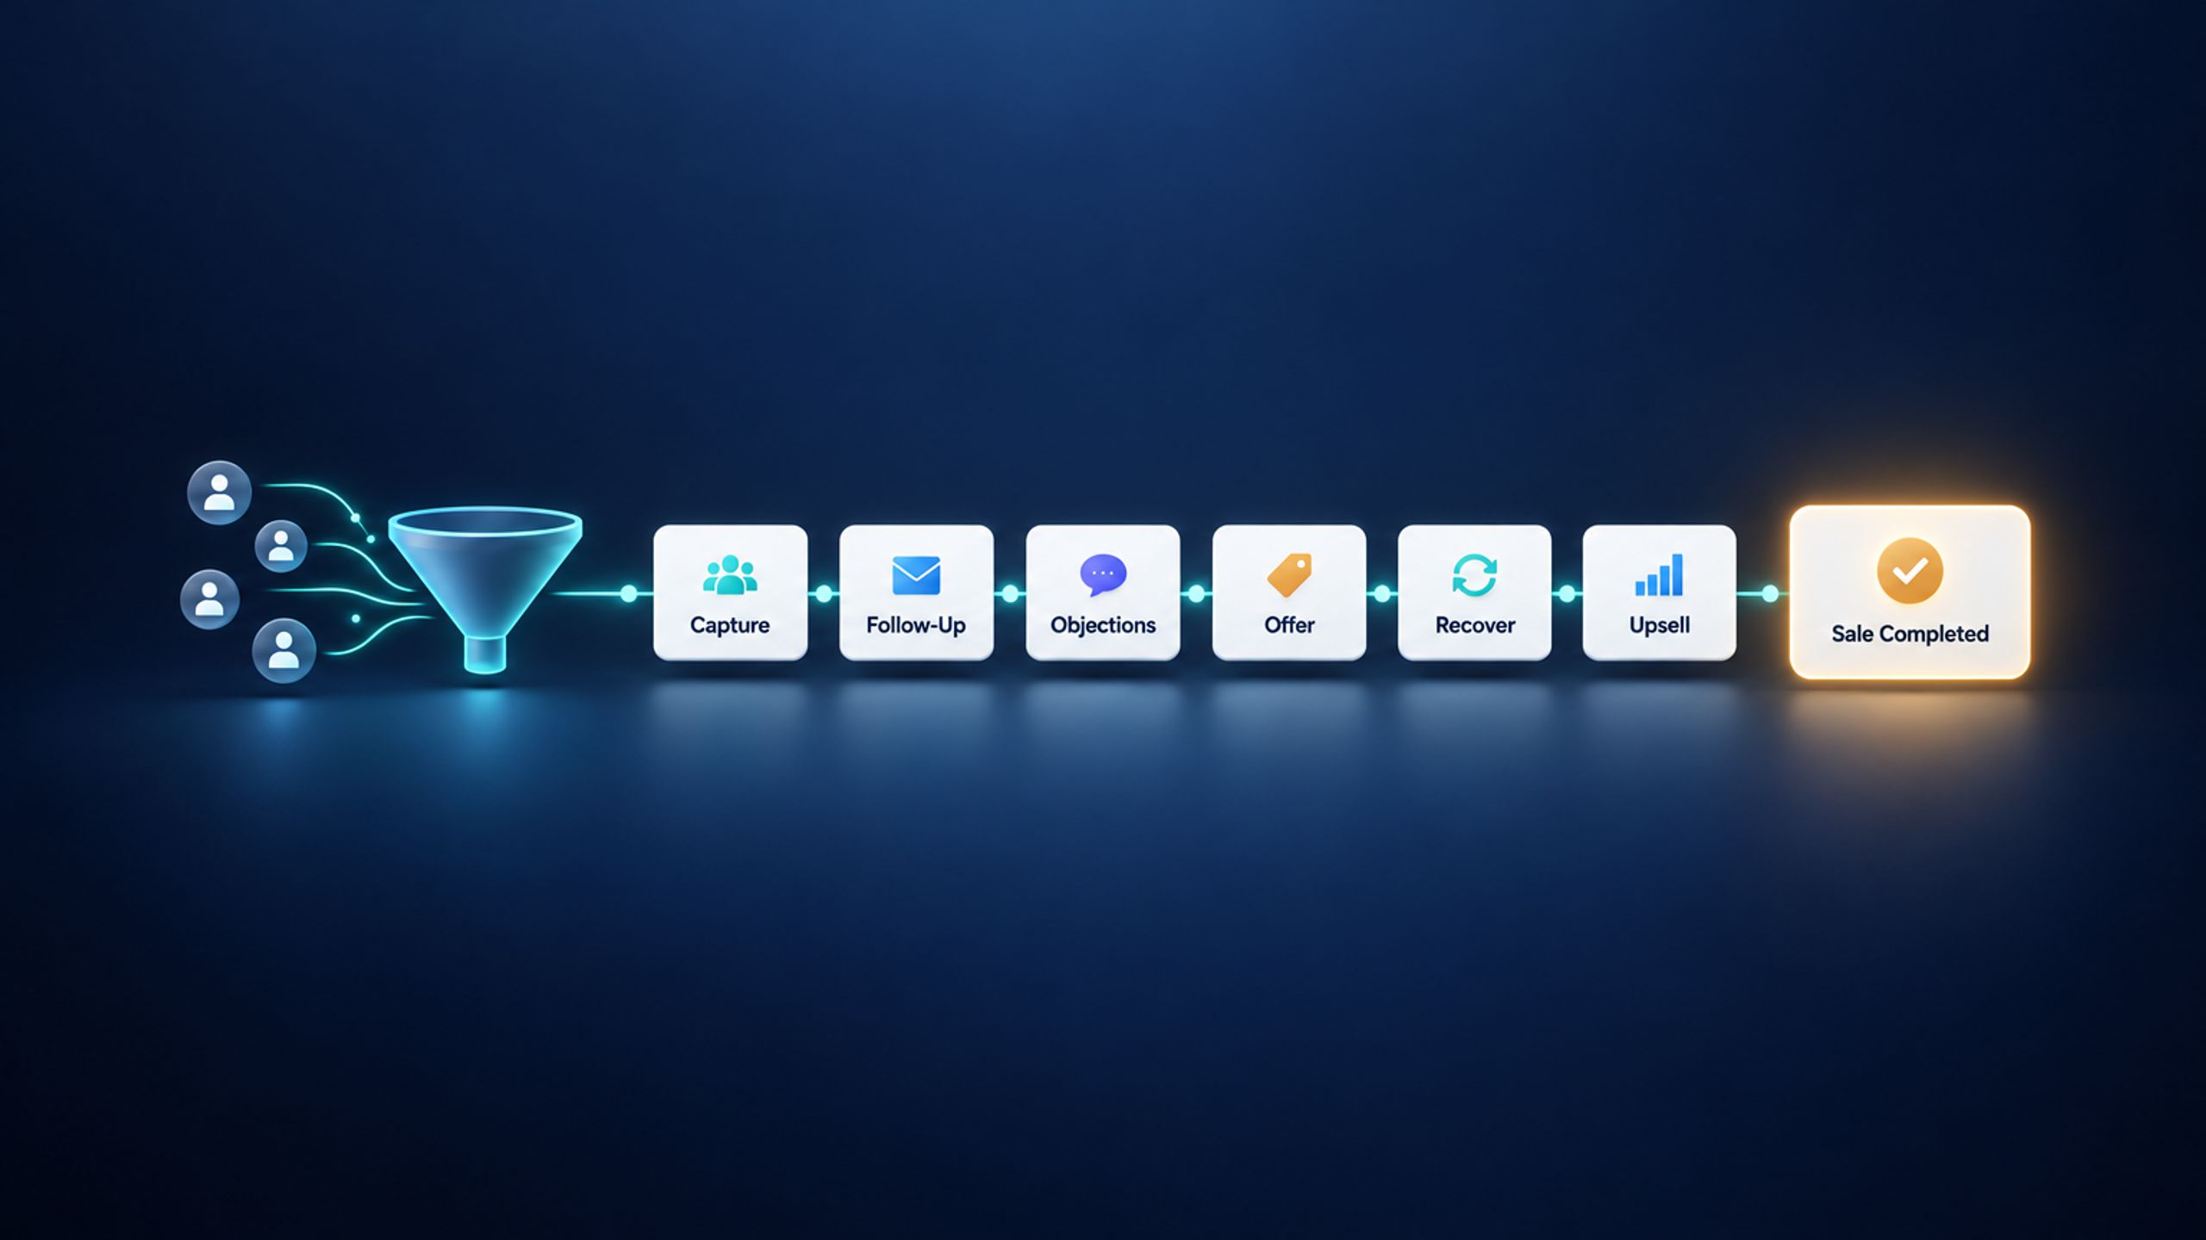Select the "Capture" label text
2206x1240 pixels.
730,625
